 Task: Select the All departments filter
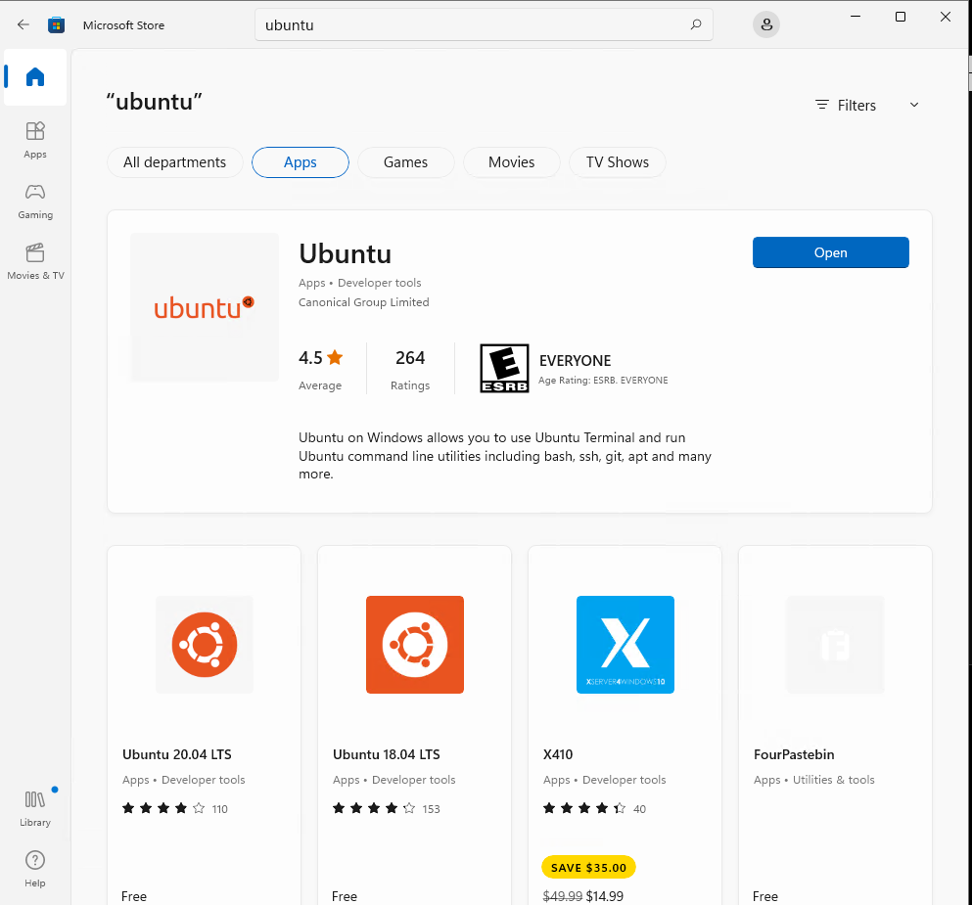pos(174,162)
